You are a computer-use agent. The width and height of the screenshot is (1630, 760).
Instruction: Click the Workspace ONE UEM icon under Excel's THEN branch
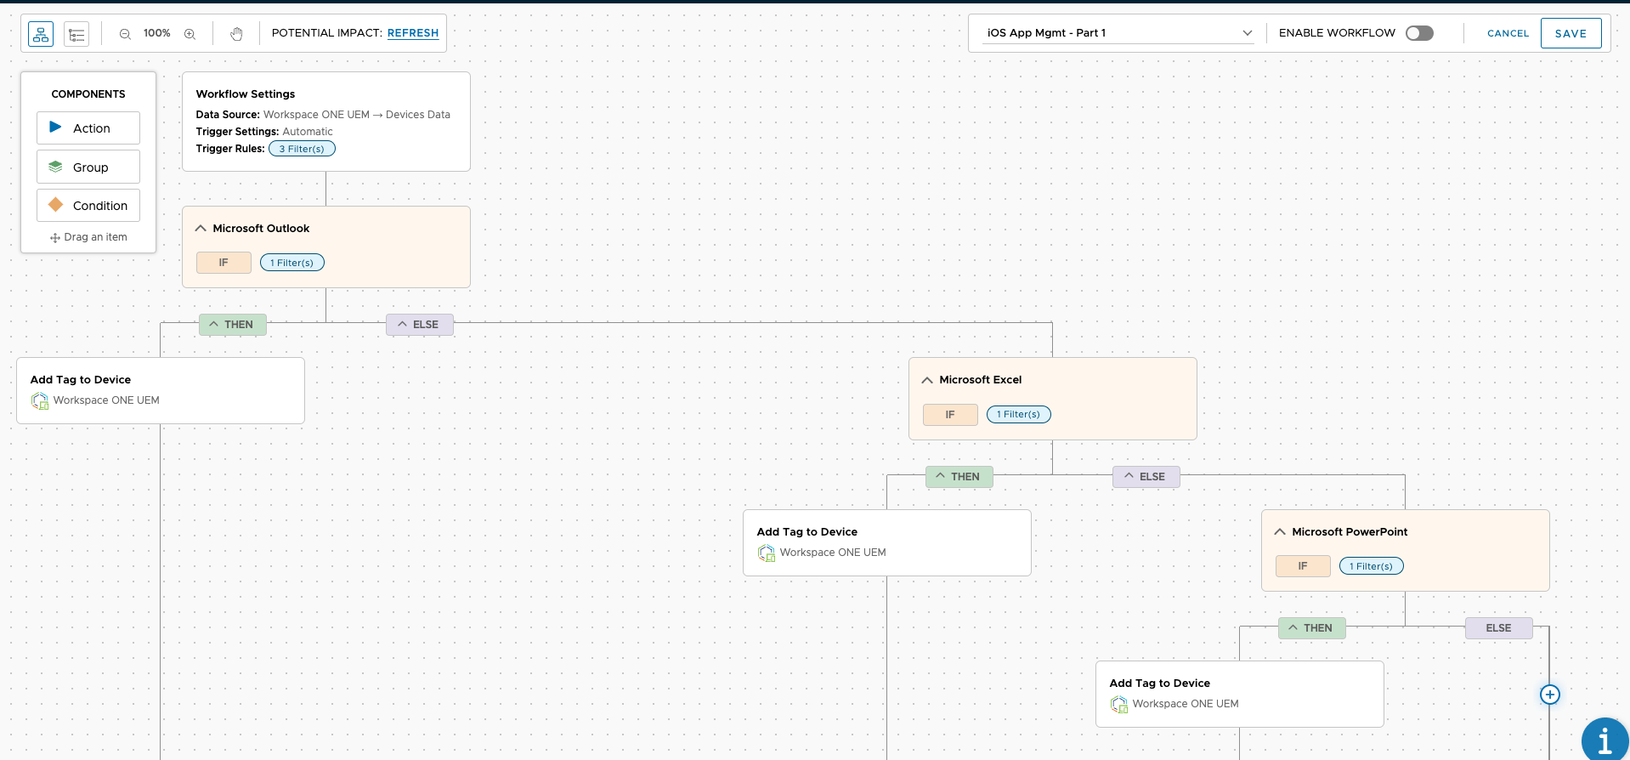[767, 553]
